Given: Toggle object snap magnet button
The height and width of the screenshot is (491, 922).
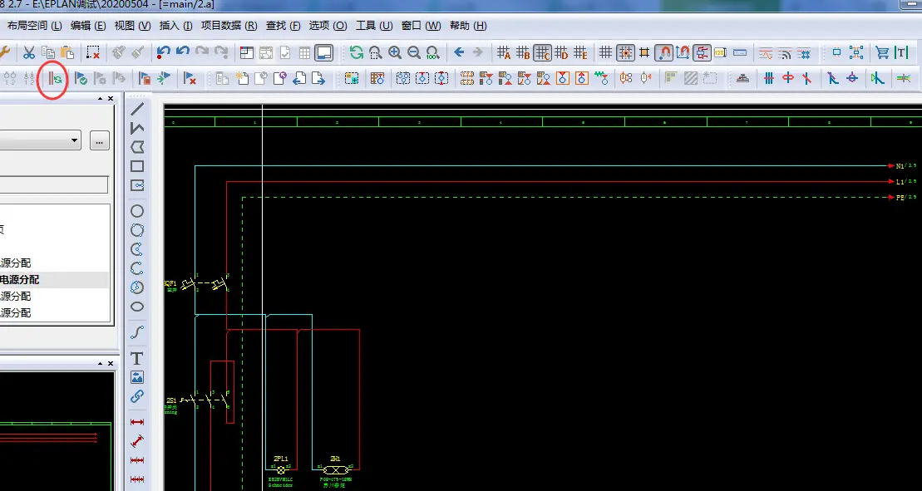Looking at the screenshot, I should coord(663,52).
